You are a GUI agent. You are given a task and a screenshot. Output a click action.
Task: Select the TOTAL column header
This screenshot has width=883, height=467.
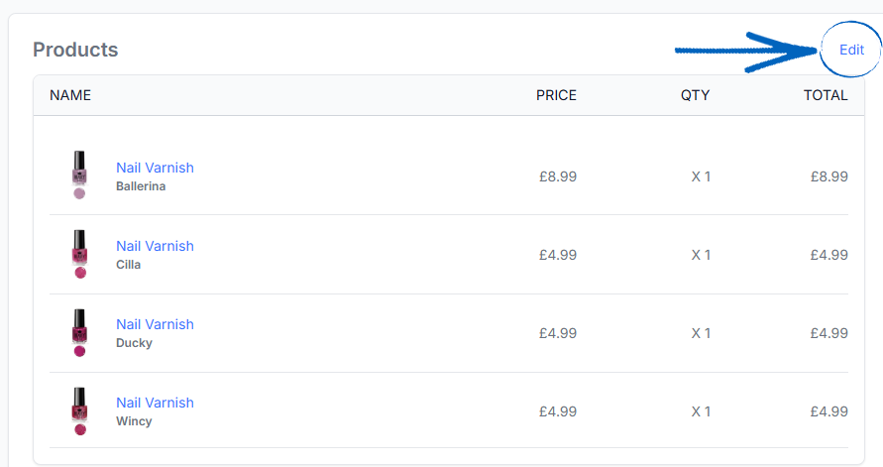[x=825, y=95]
